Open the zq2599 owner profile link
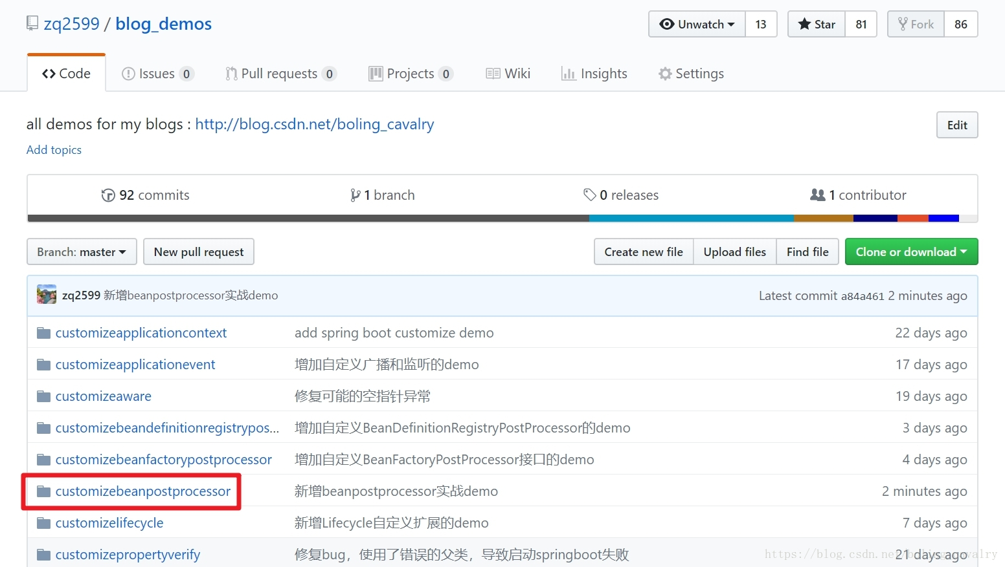Image resolution: width=1005 pixels, height=567 pixels. point(72,24)
